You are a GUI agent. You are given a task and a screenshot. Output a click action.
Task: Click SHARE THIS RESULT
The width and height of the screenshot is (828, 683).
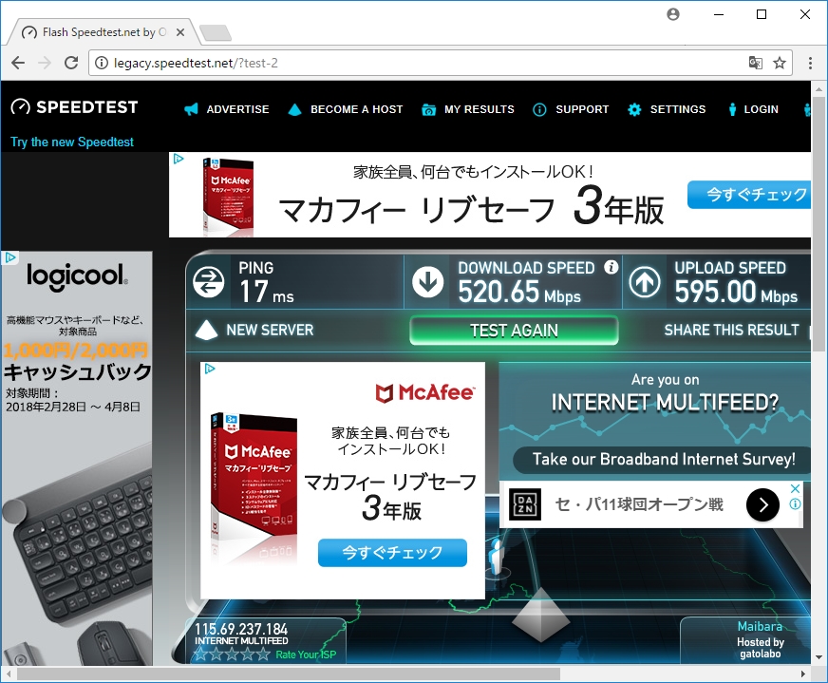pos(731,331)
